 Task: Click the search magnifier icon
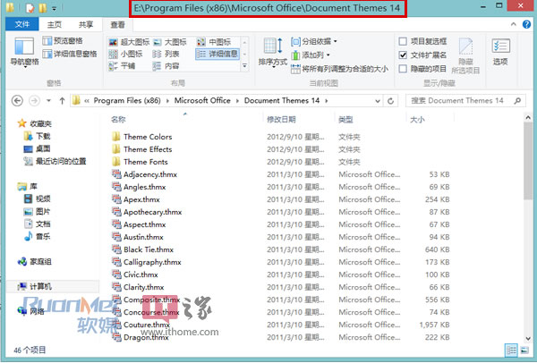click(517, 101)
